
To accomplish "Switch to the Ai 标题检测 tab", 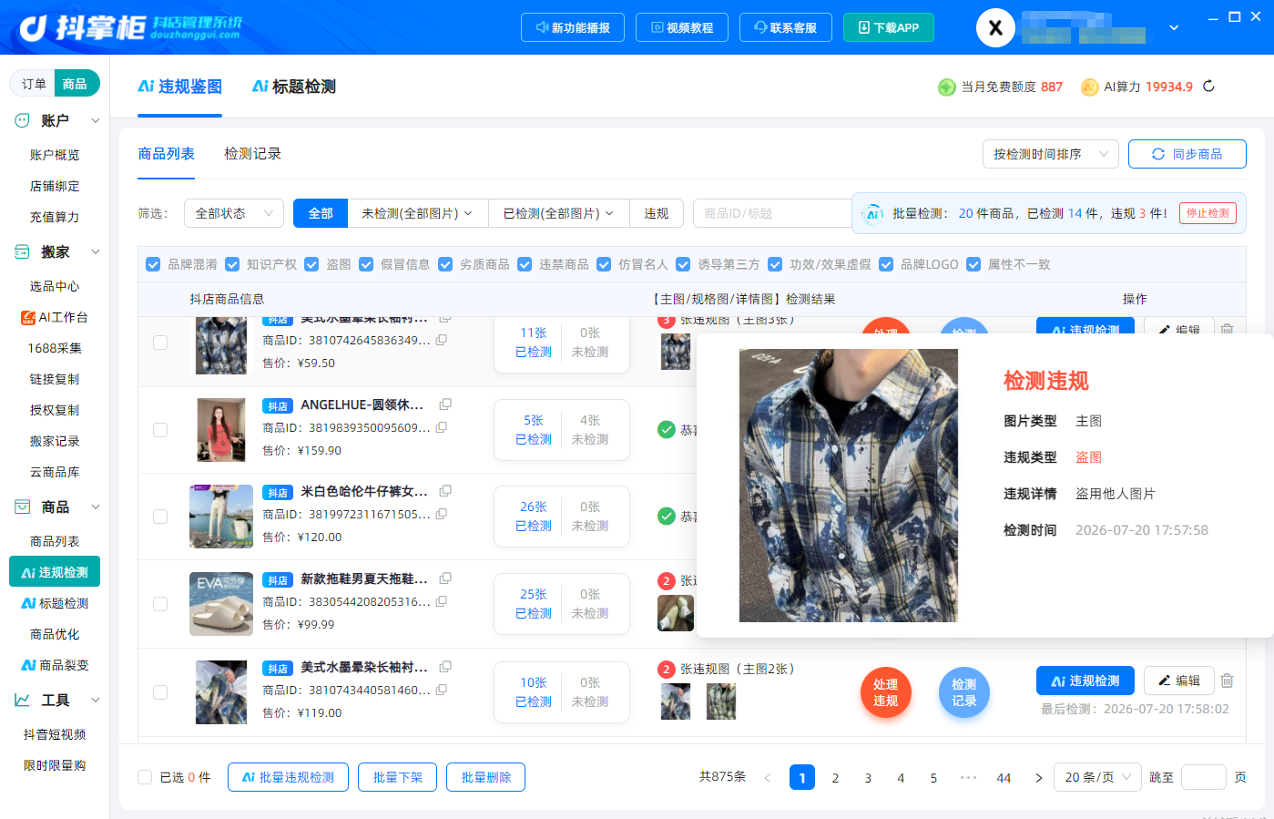I will coord(294,87).
